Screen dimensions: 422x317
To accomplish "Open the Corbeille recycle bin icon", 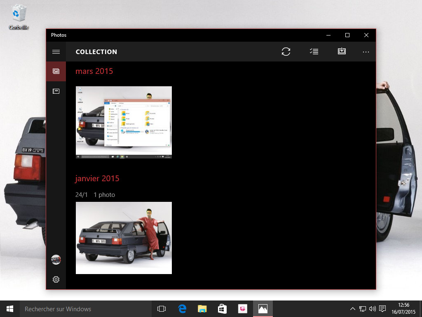I will click(x=19, y=17).
